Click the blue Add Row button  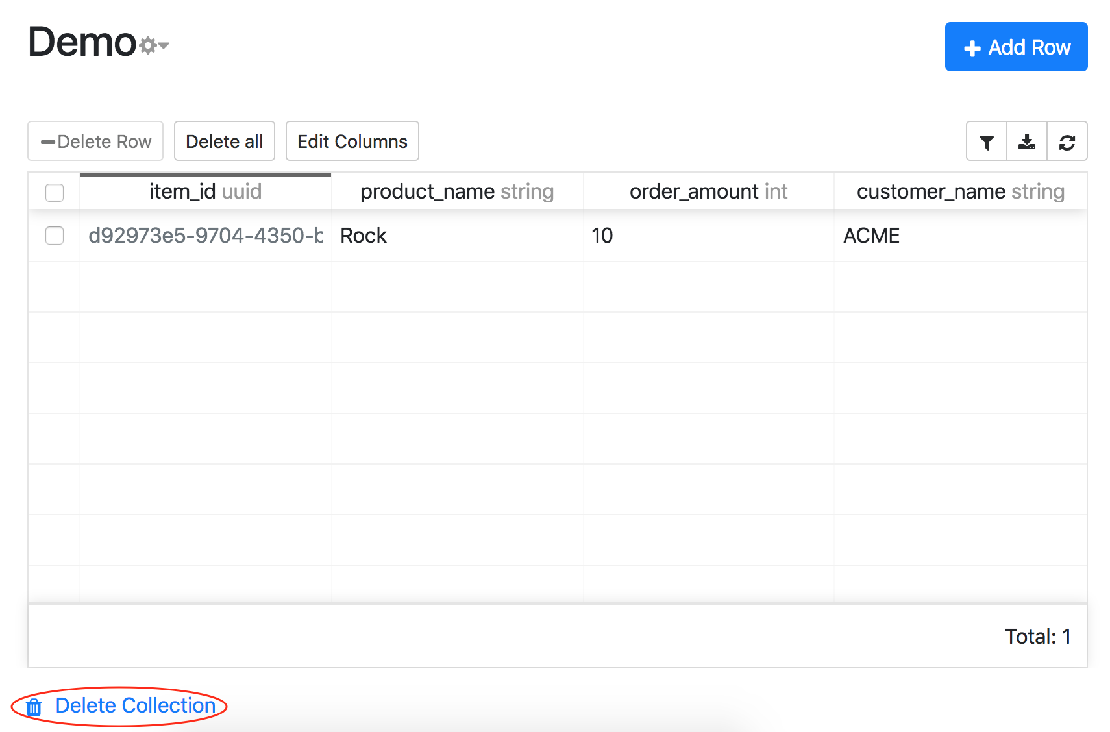[1016, 47]
